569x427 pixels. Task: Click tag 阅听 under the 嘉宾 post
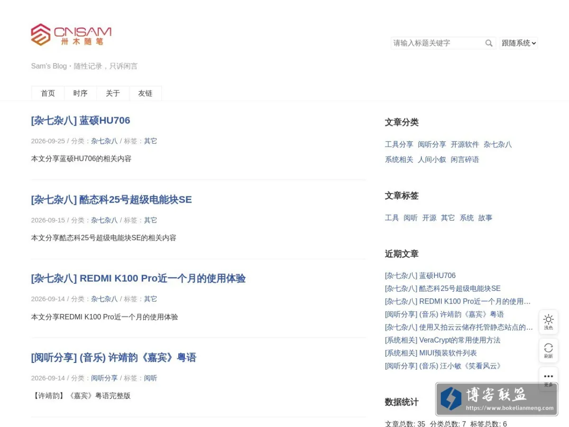point(150,378)
